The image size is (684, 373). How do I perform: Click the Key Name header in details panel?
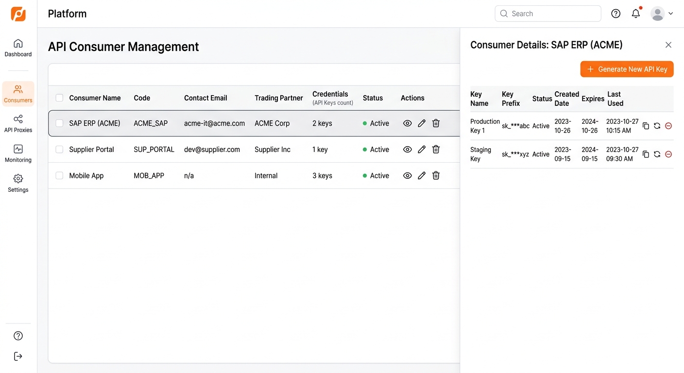(479, 99)
